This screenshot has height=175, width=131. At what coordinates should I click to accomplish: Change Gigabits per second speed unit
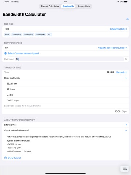[112, 48]
